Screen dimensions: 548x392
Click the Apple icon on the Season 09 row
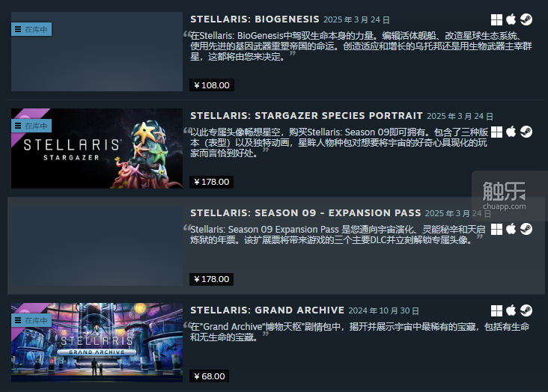click(x=511, y=229)
